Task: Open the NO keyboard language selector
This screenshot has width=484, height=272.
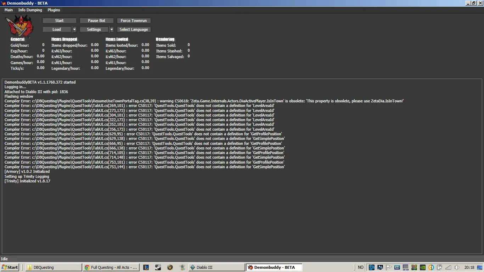Action: click(360, 267)
